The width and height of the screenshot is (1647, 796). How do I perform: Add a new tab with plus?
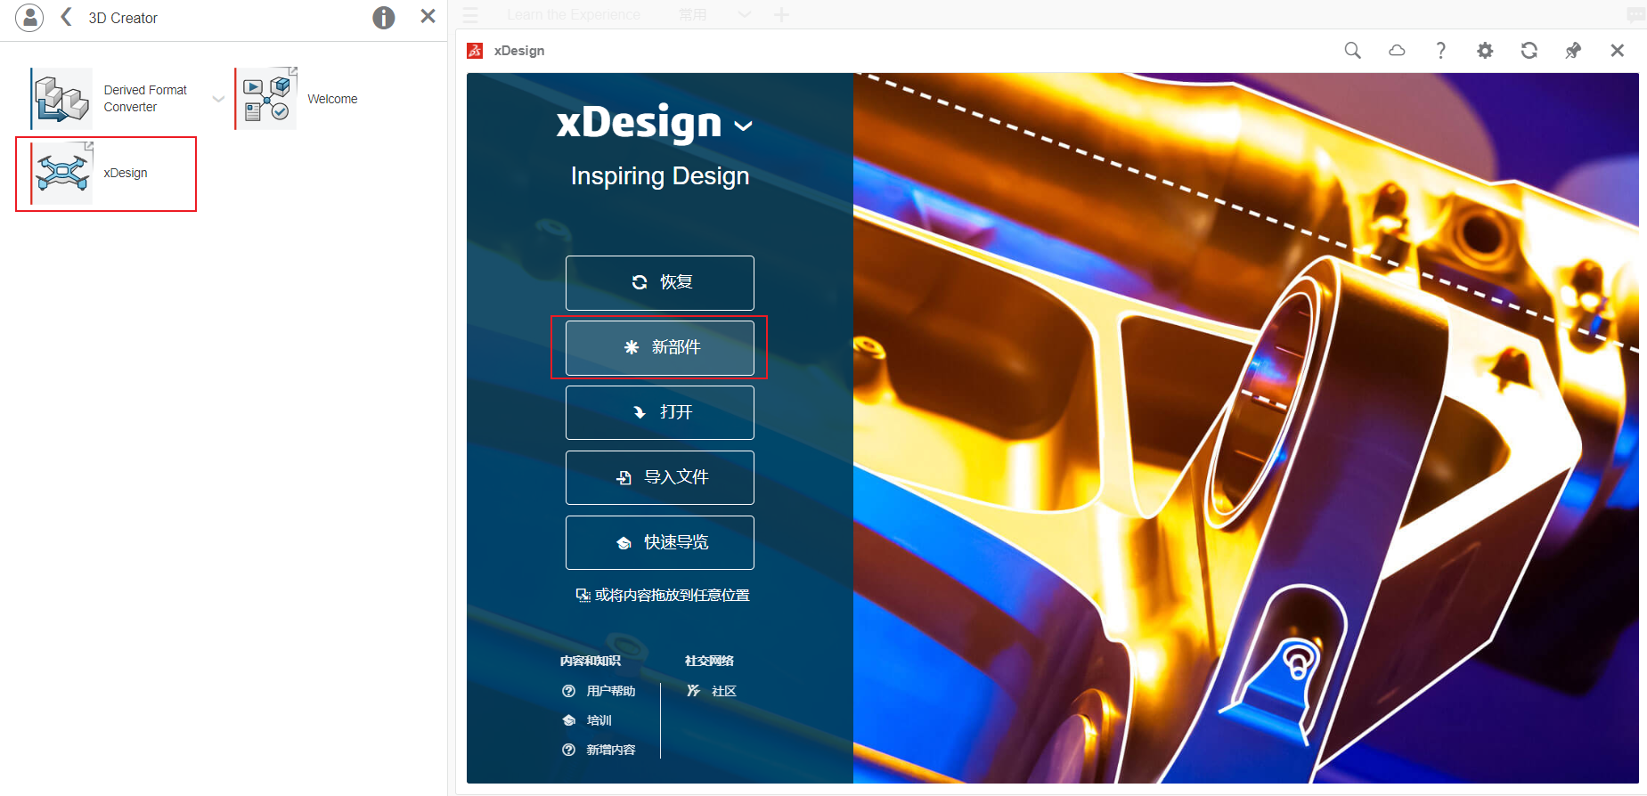pos(781,15)
